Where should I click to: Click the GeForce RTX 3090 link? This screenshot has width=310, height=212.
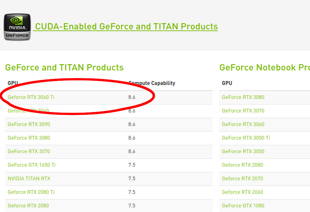coord(29,124)
